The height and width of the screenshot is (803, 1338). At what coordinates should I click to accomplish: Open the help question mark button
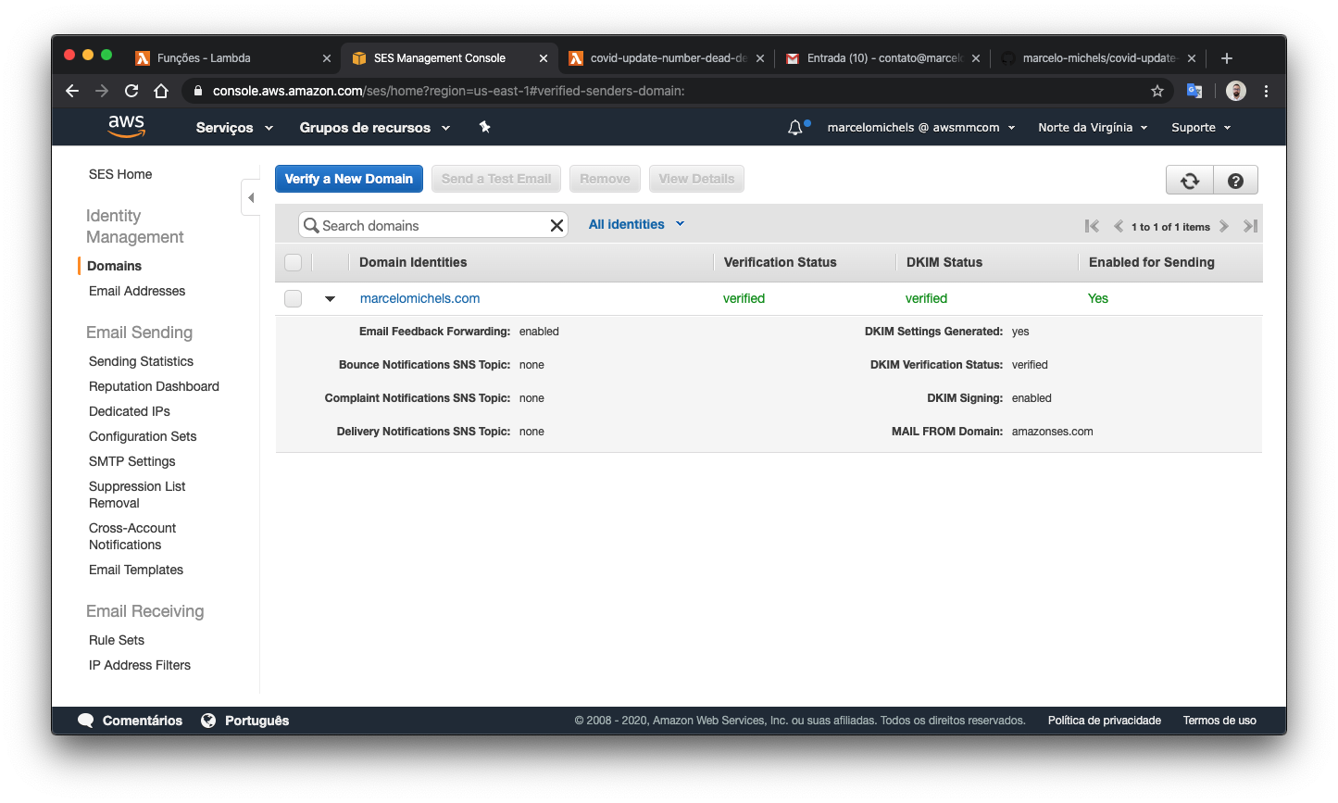tap(1235, 181)
